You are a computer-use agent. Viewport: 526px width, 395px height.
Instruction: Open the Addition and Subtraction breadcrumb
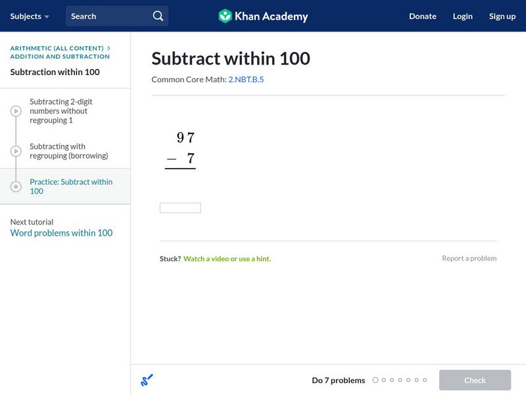(60, 57)
